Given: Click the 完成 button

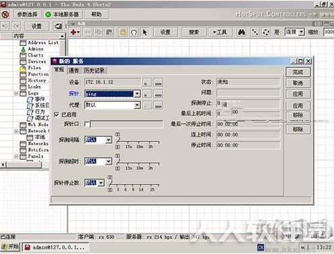Looking at the screenshot, I should tap(298, 72).
